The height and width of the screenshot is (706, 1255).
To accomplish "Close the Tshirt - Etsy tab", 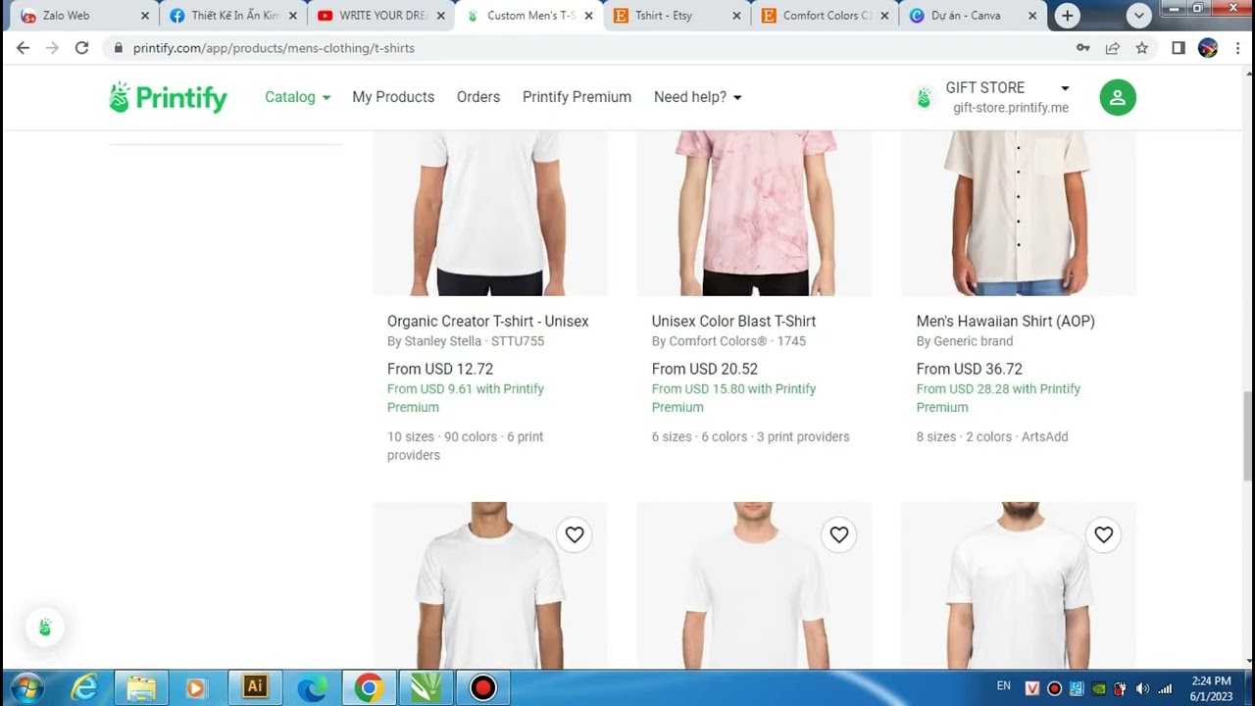I will [x=735, y=16].
